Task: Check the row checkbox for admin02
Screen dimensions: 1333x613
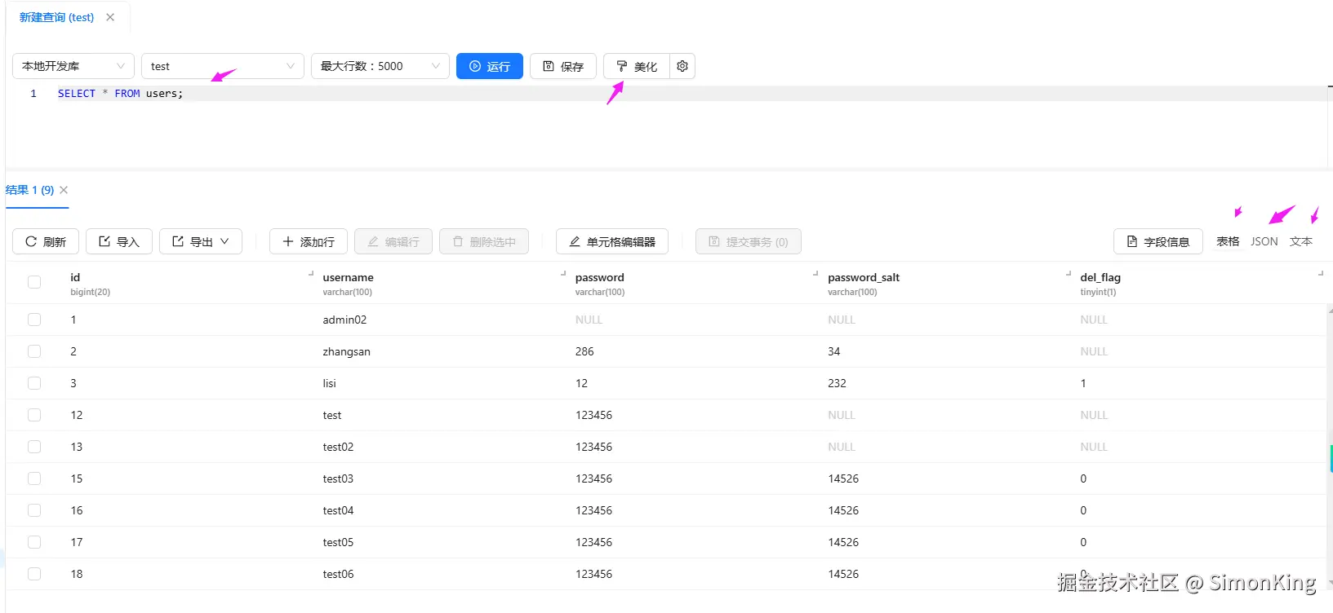Action: (34, 320)
